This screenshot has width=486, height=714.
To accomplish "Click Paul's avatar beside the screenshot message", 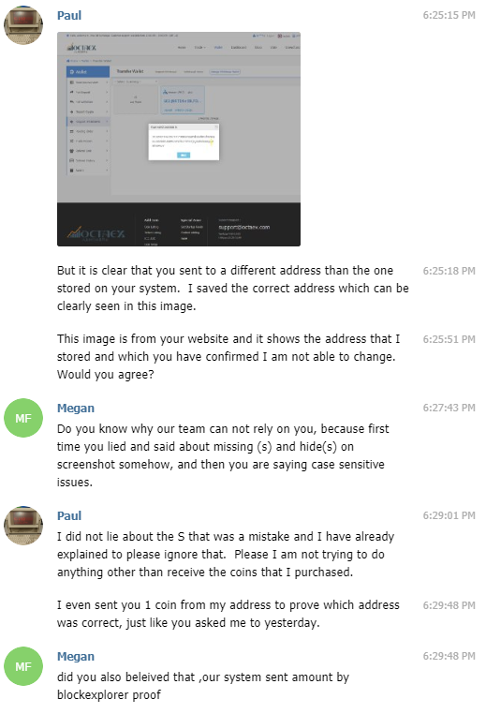I will point(23,25).
